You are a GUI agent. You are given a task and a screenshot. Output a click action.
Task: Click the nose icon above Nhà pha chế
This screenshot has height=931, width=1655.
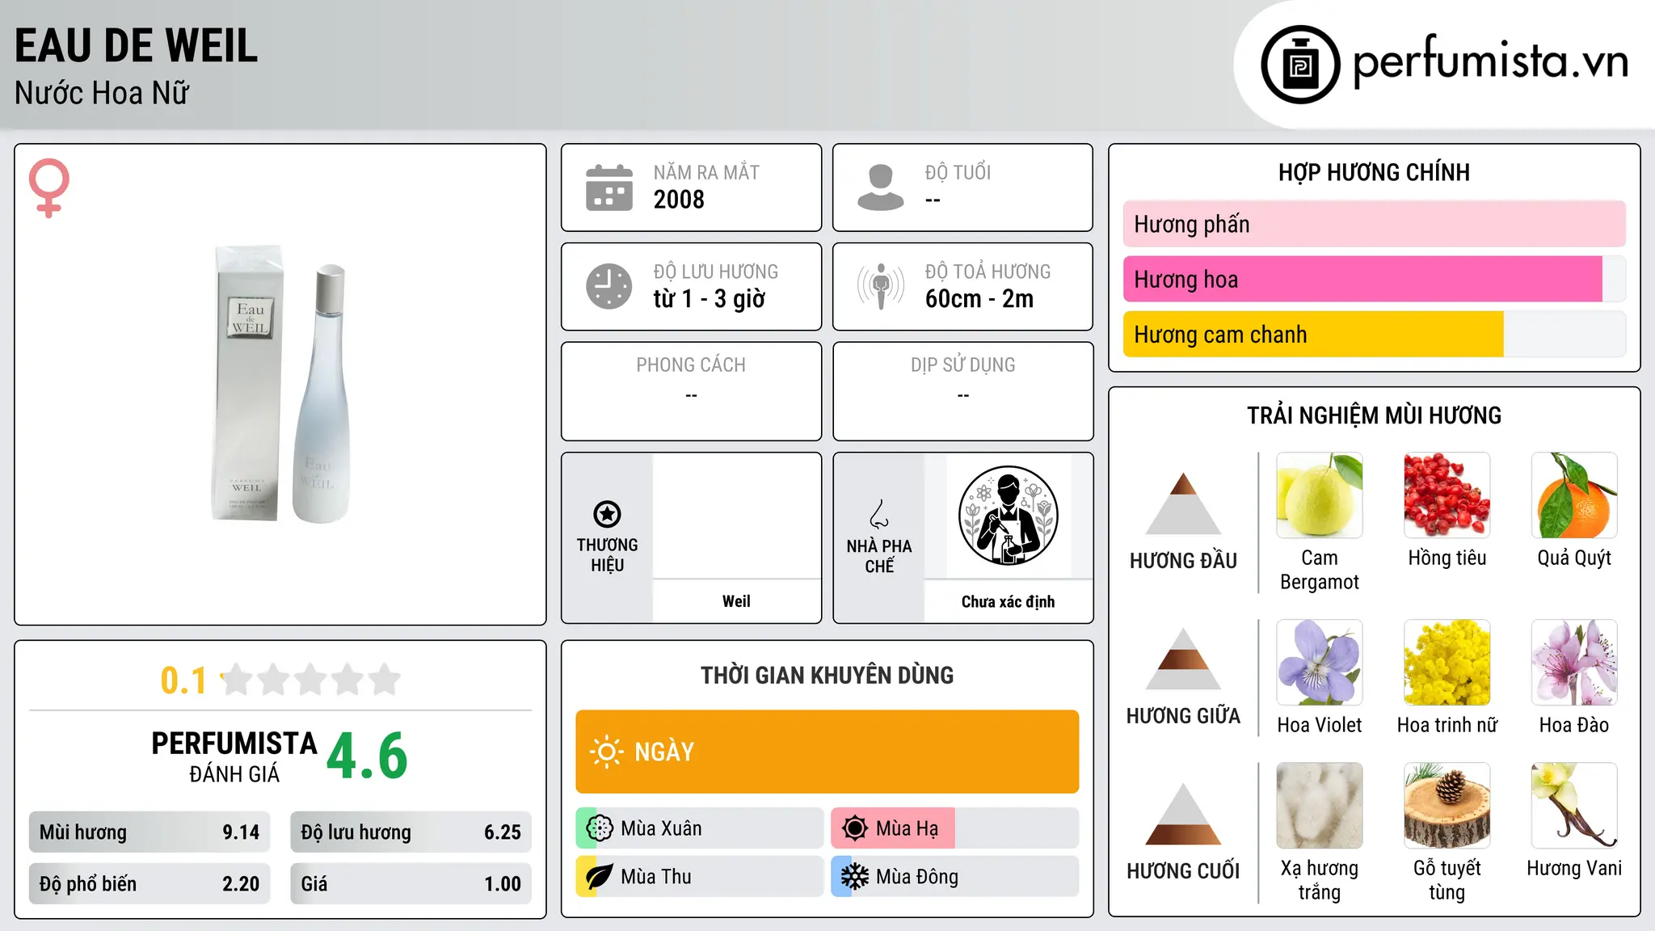pos(879,514)
